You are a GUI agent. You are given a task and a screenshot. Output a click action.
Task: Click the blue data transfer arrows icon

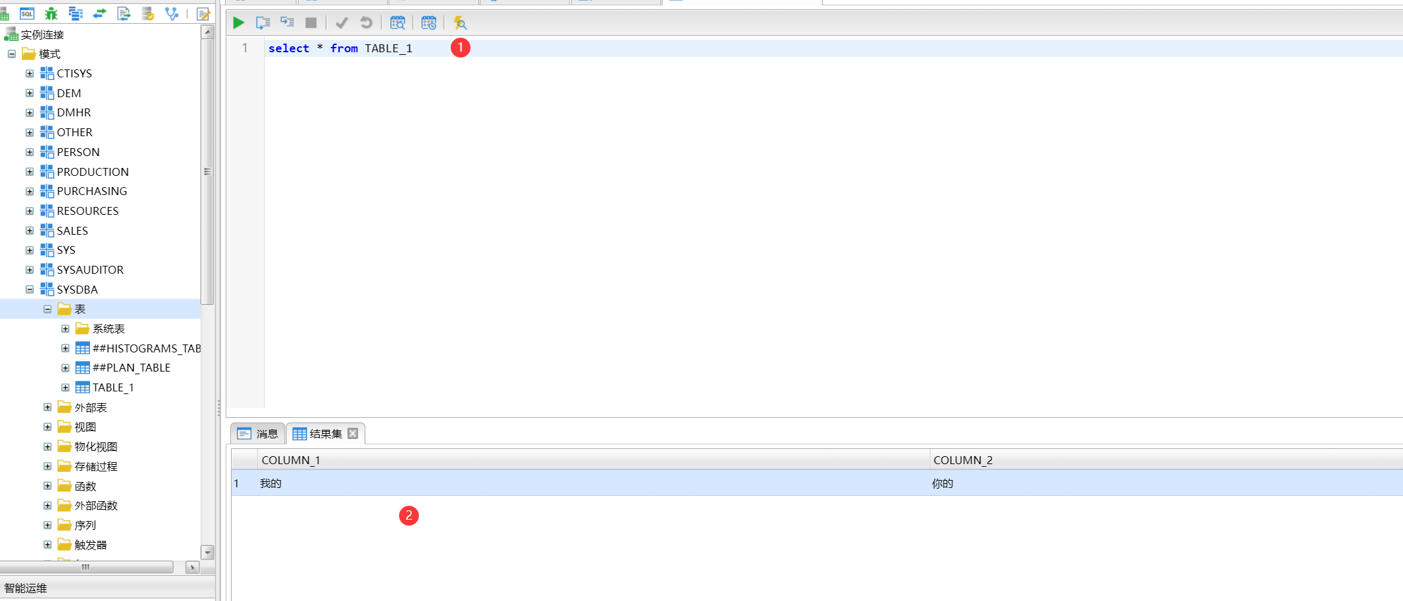tap(99, 13)
